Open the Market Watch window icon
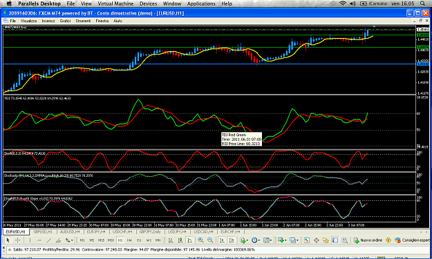 307,240
